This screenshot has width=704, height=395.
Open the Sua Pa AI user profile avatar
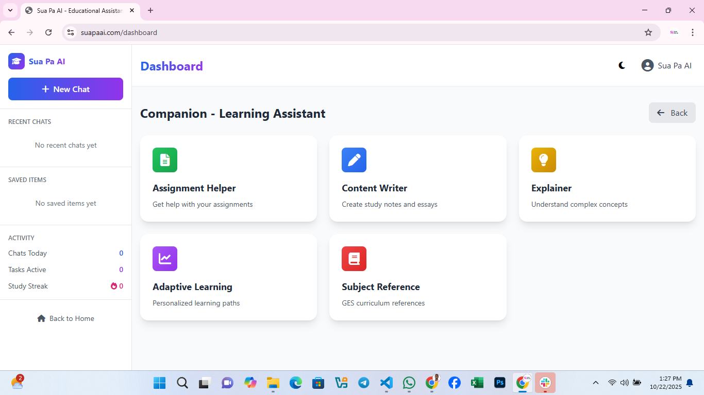click(x=647, y=65)
